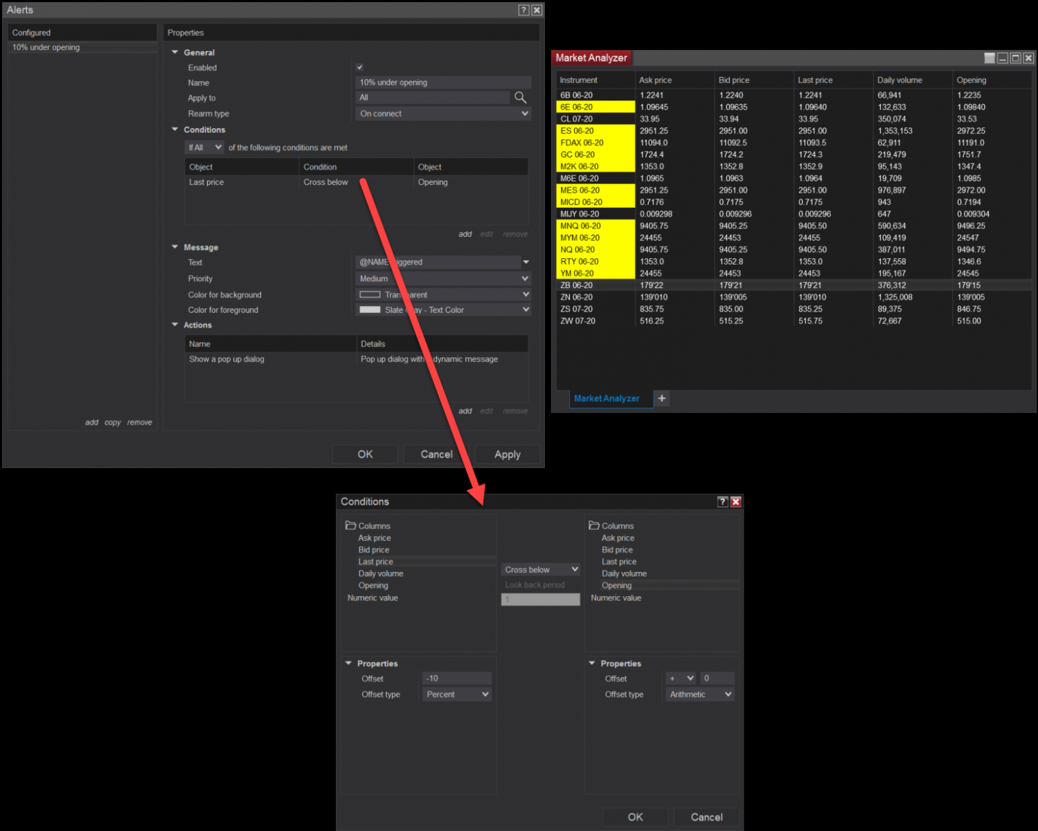Screen dimensions: 1038x831
Task: Click the Name field containing 10% under opening
Action: (x=443, y=82)
